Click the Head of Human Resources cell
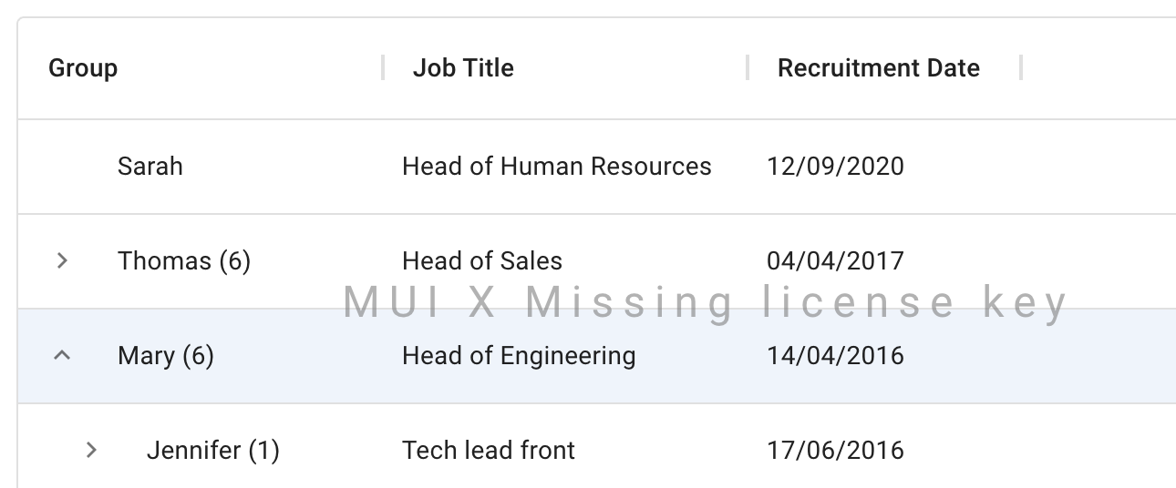 point(556,167)
